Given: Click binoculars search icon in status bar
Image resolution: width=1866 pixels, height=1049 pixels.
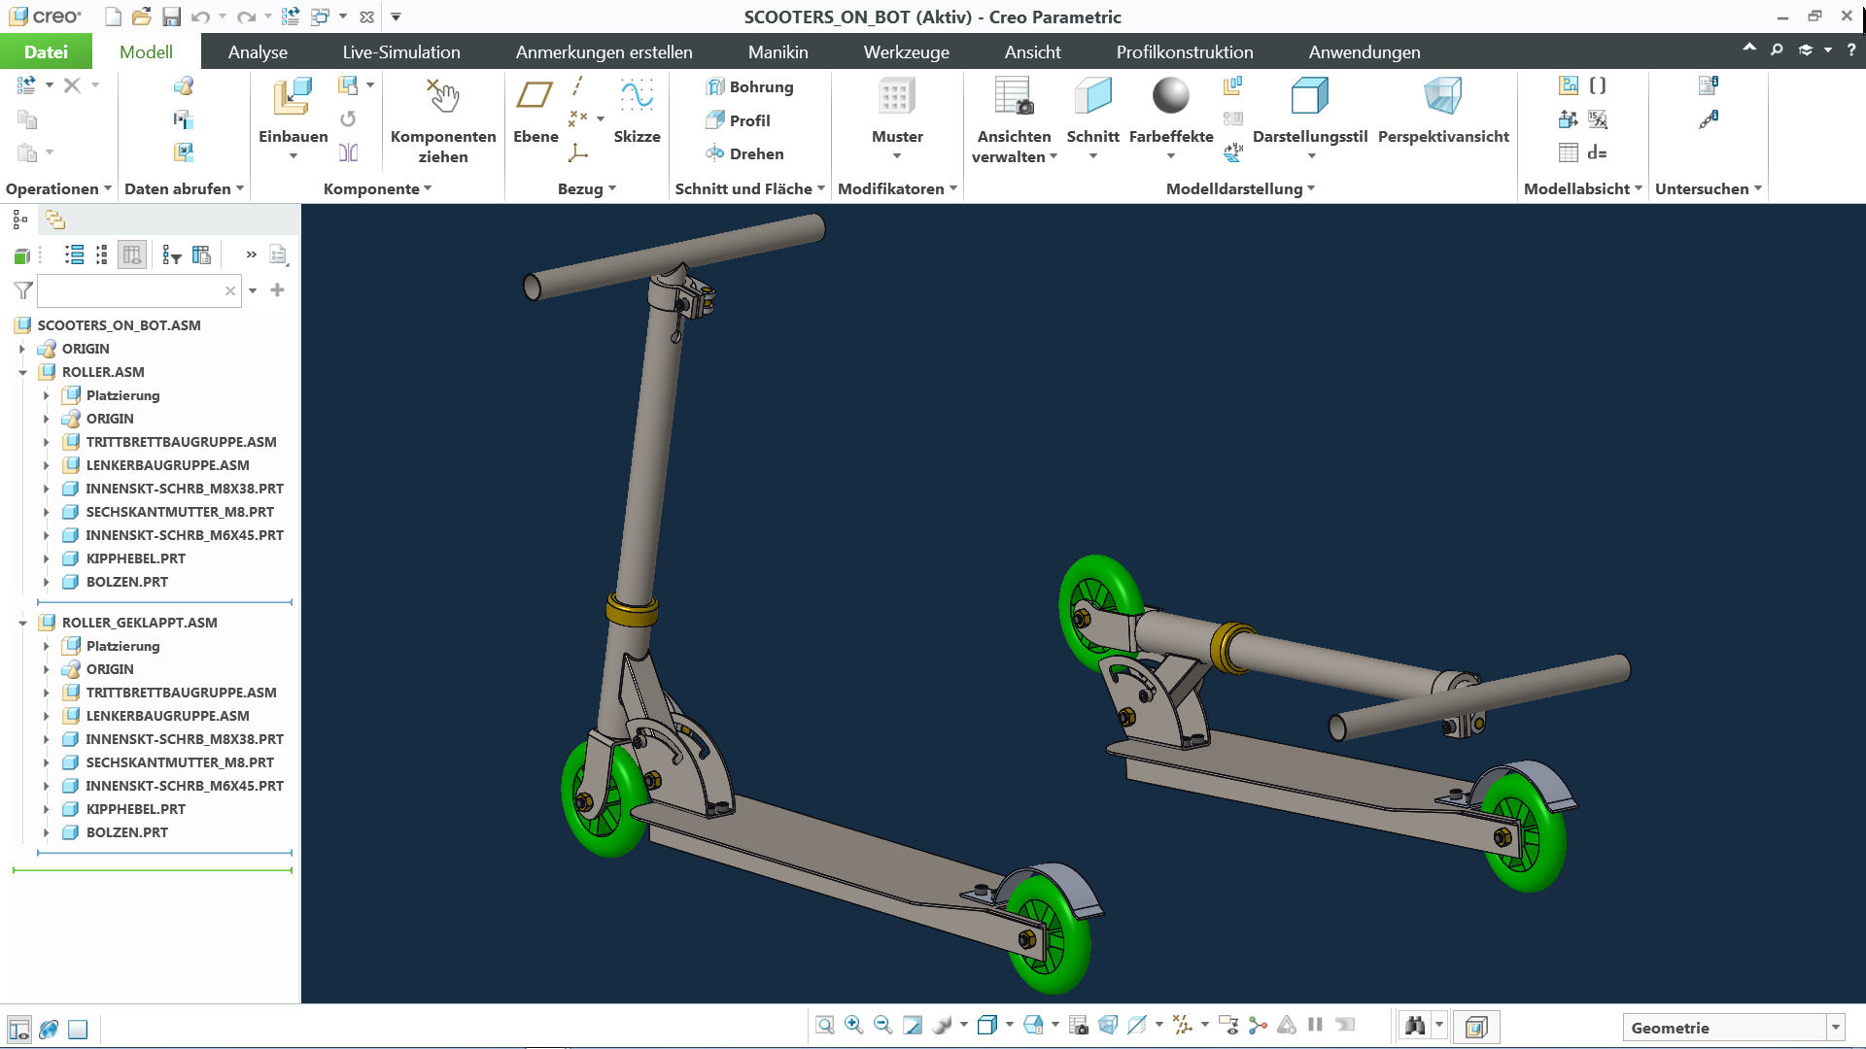Looking at the screenshot, I should (x=1415, y=1026).
